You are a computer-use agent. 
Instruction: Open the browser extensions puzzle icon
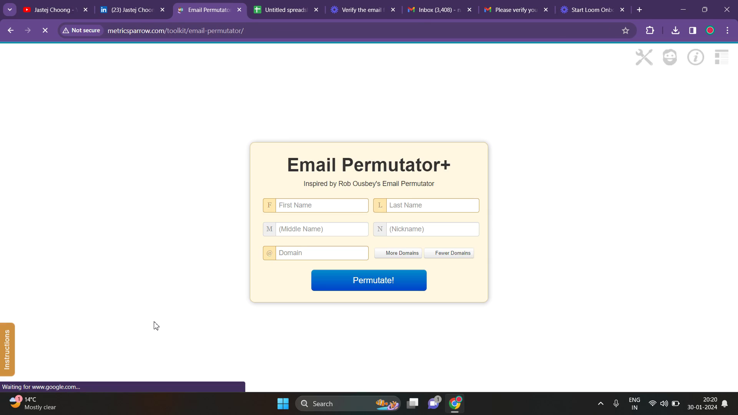(650, 31)
